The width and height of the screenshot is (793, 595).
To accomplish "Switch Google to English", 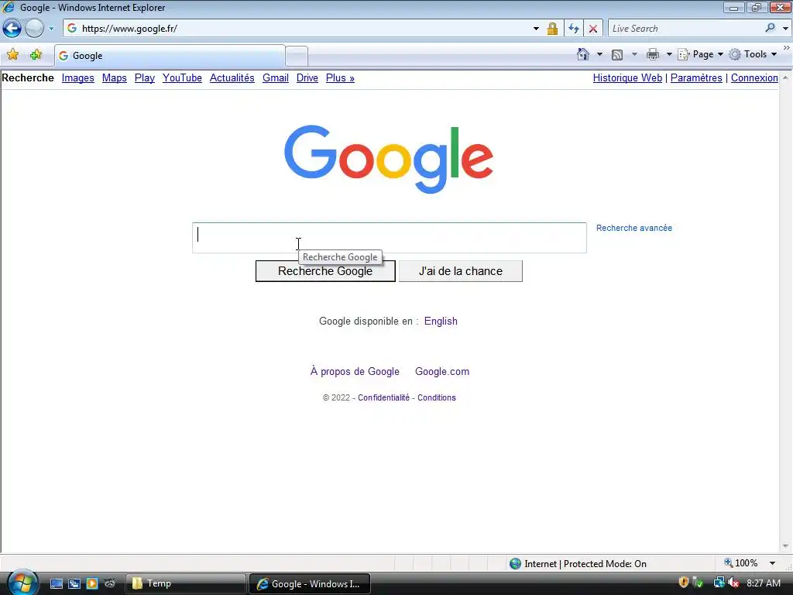I will pyautogui.click(x=441, y=322).
